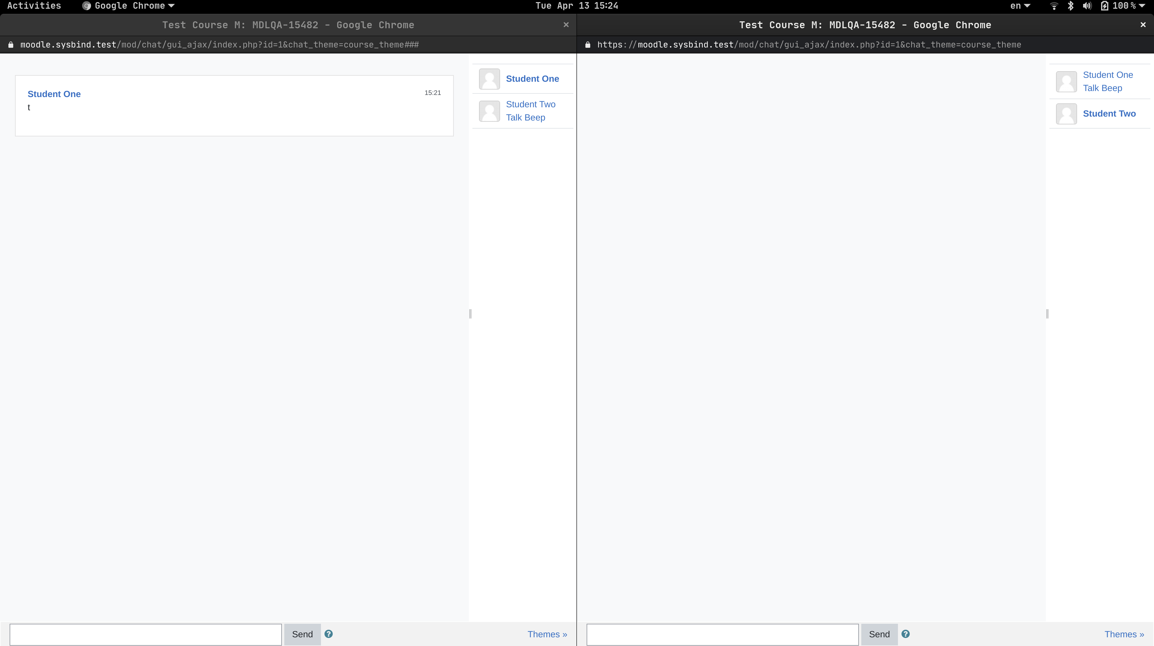Click the right window panel splitter handle
1154x646 pixels.
(x=1047, y=314)
